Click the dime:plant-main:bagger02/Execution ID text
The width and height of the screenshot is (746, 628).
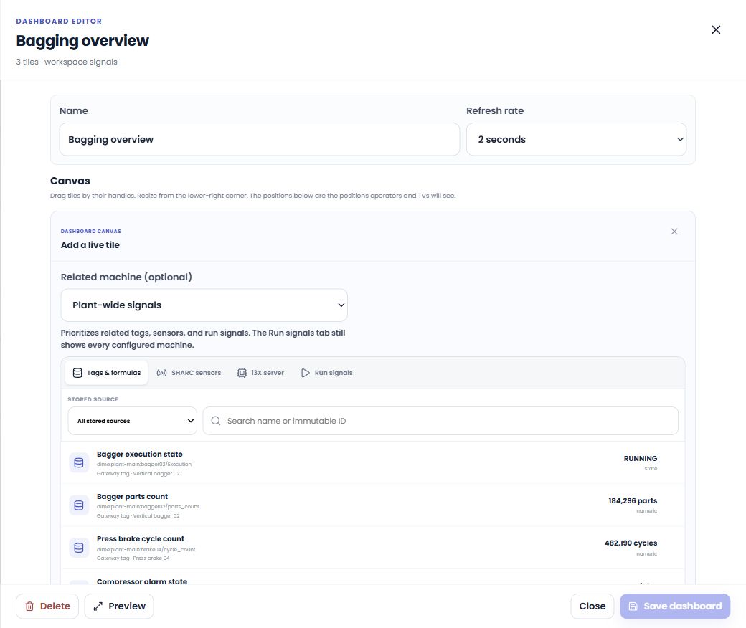click(x=144, y=464)
